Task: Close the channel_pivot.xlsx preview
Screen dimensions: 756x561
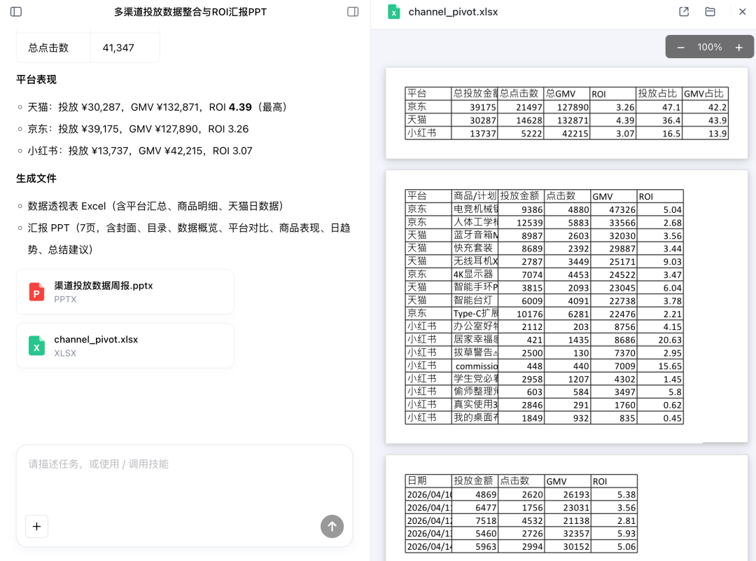Action: click(x=742, y=12)
